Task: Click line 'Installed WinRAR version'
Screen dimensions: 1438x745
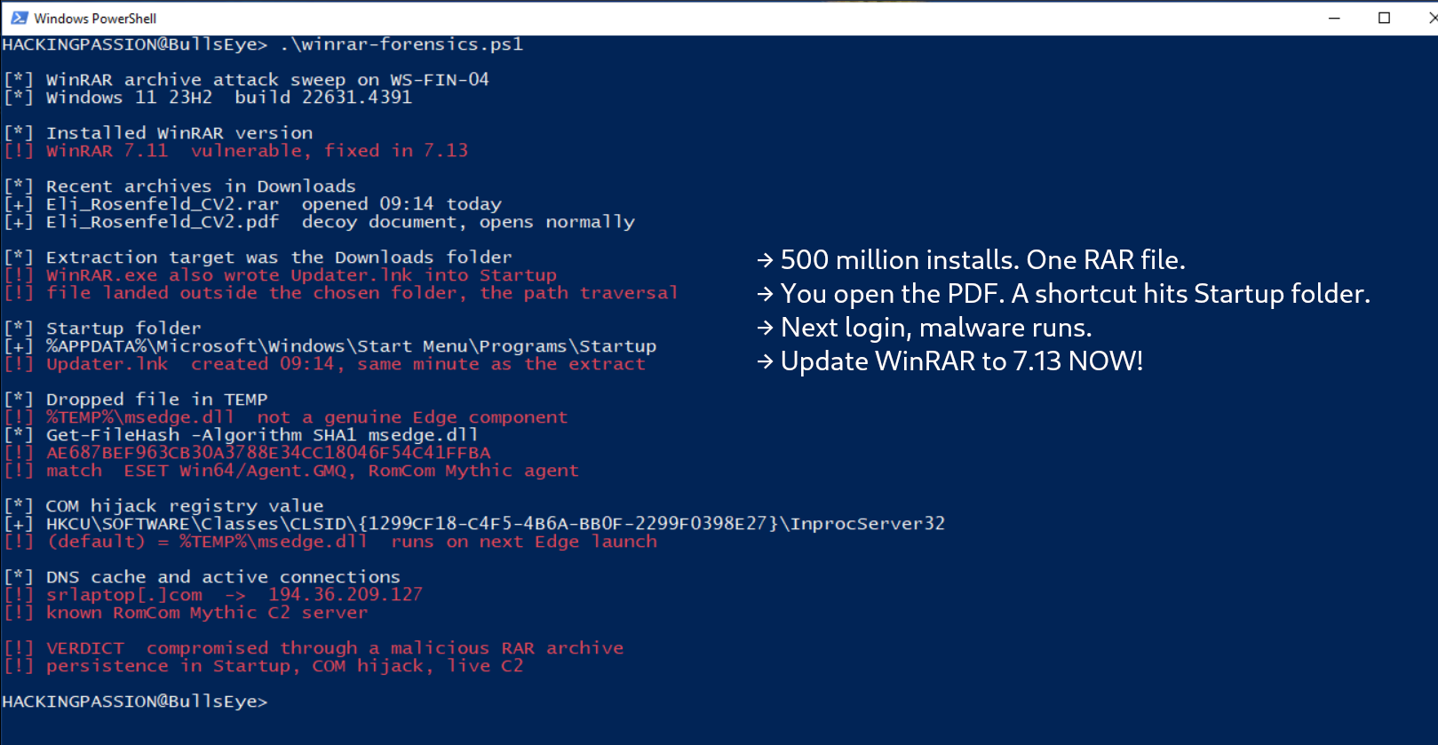Action: tap(179, 133)
